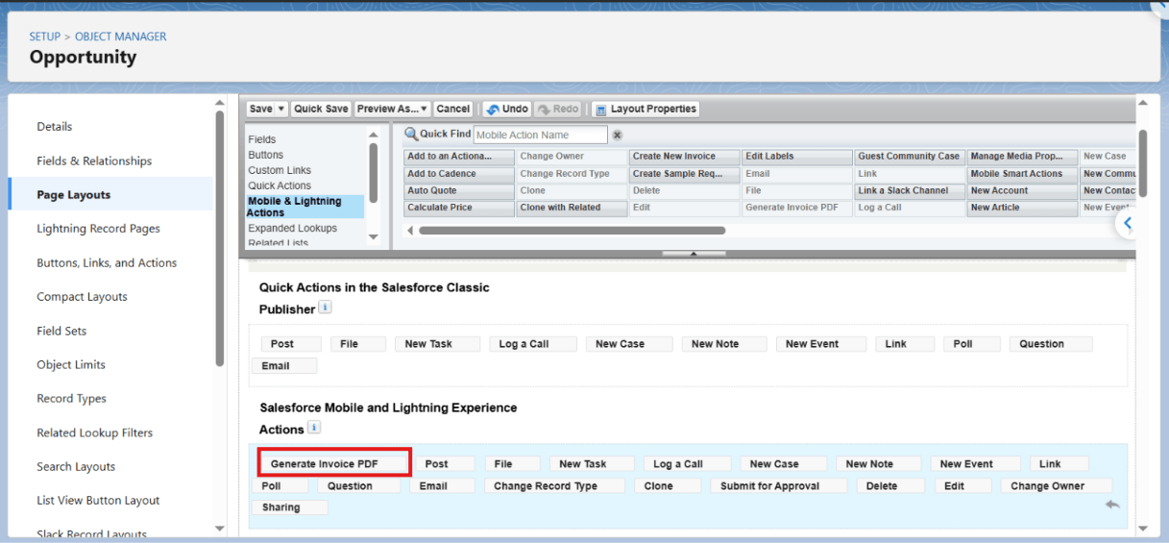Viewport: 1169px width, 543px height.
Task: Click the Undo button in layout toolbar
Action: [x=507, y=110]
